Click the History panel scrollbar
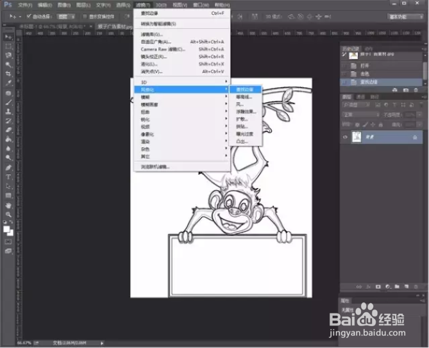429x348 pixels. [x=425, y=69]
